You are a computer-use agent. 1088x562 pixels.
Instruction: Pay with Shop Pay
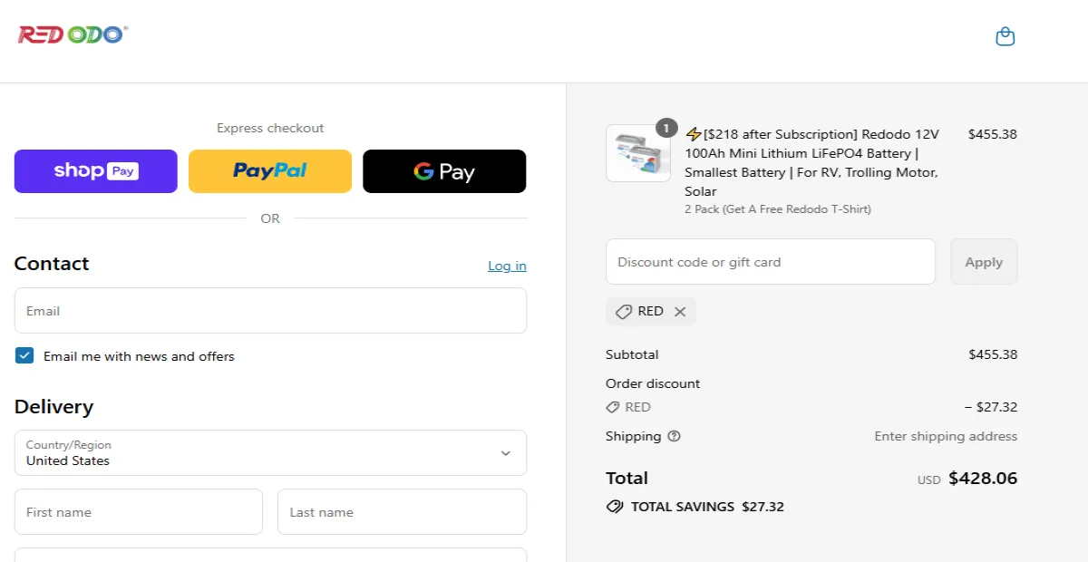pyautogui.click(x=95, y=171)
